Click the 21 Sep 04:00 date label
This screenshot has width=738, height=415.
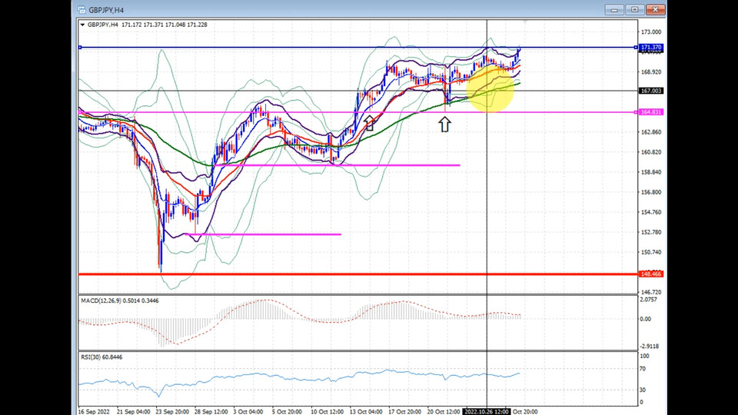(x=134, y=412)
